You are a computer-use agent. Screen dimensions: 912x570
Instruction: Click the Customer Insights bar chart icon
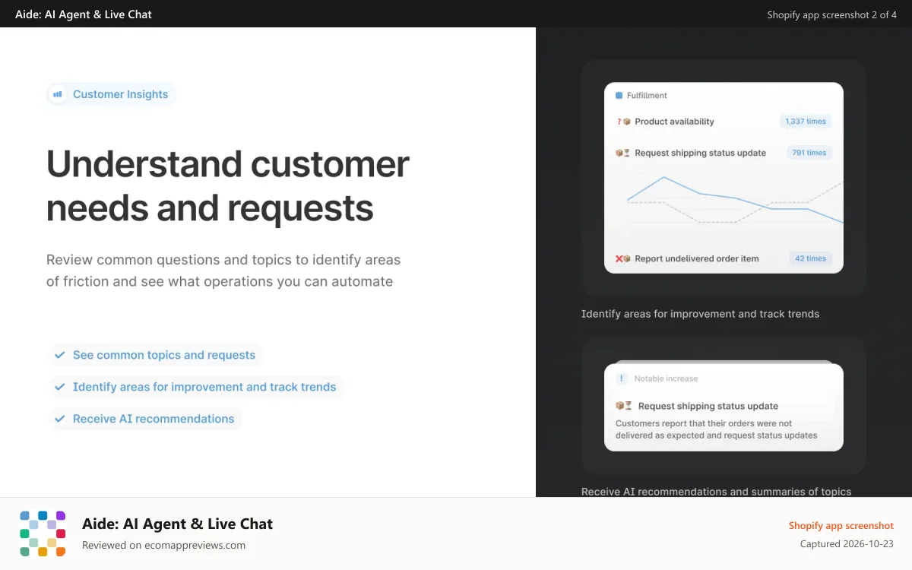pos(58,94)
